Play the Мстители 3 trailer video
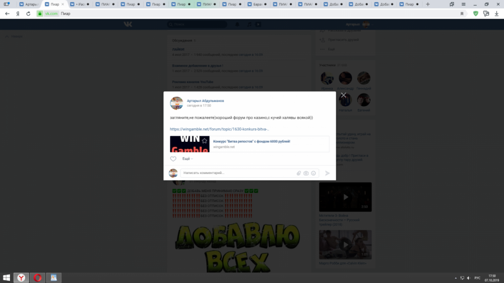The width and height of the screenshot is (504, 283). click(345, 197)
